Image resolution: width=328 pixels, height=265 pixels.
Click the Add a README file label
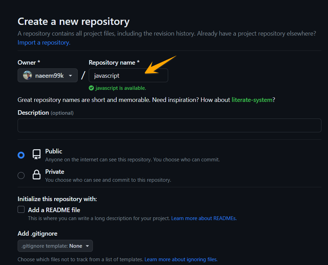tap(54, 210)
